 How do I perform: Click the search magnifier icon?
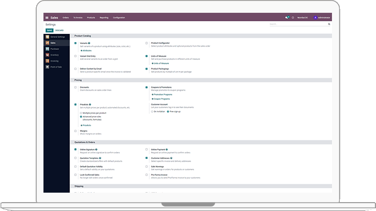coord(329,24)
